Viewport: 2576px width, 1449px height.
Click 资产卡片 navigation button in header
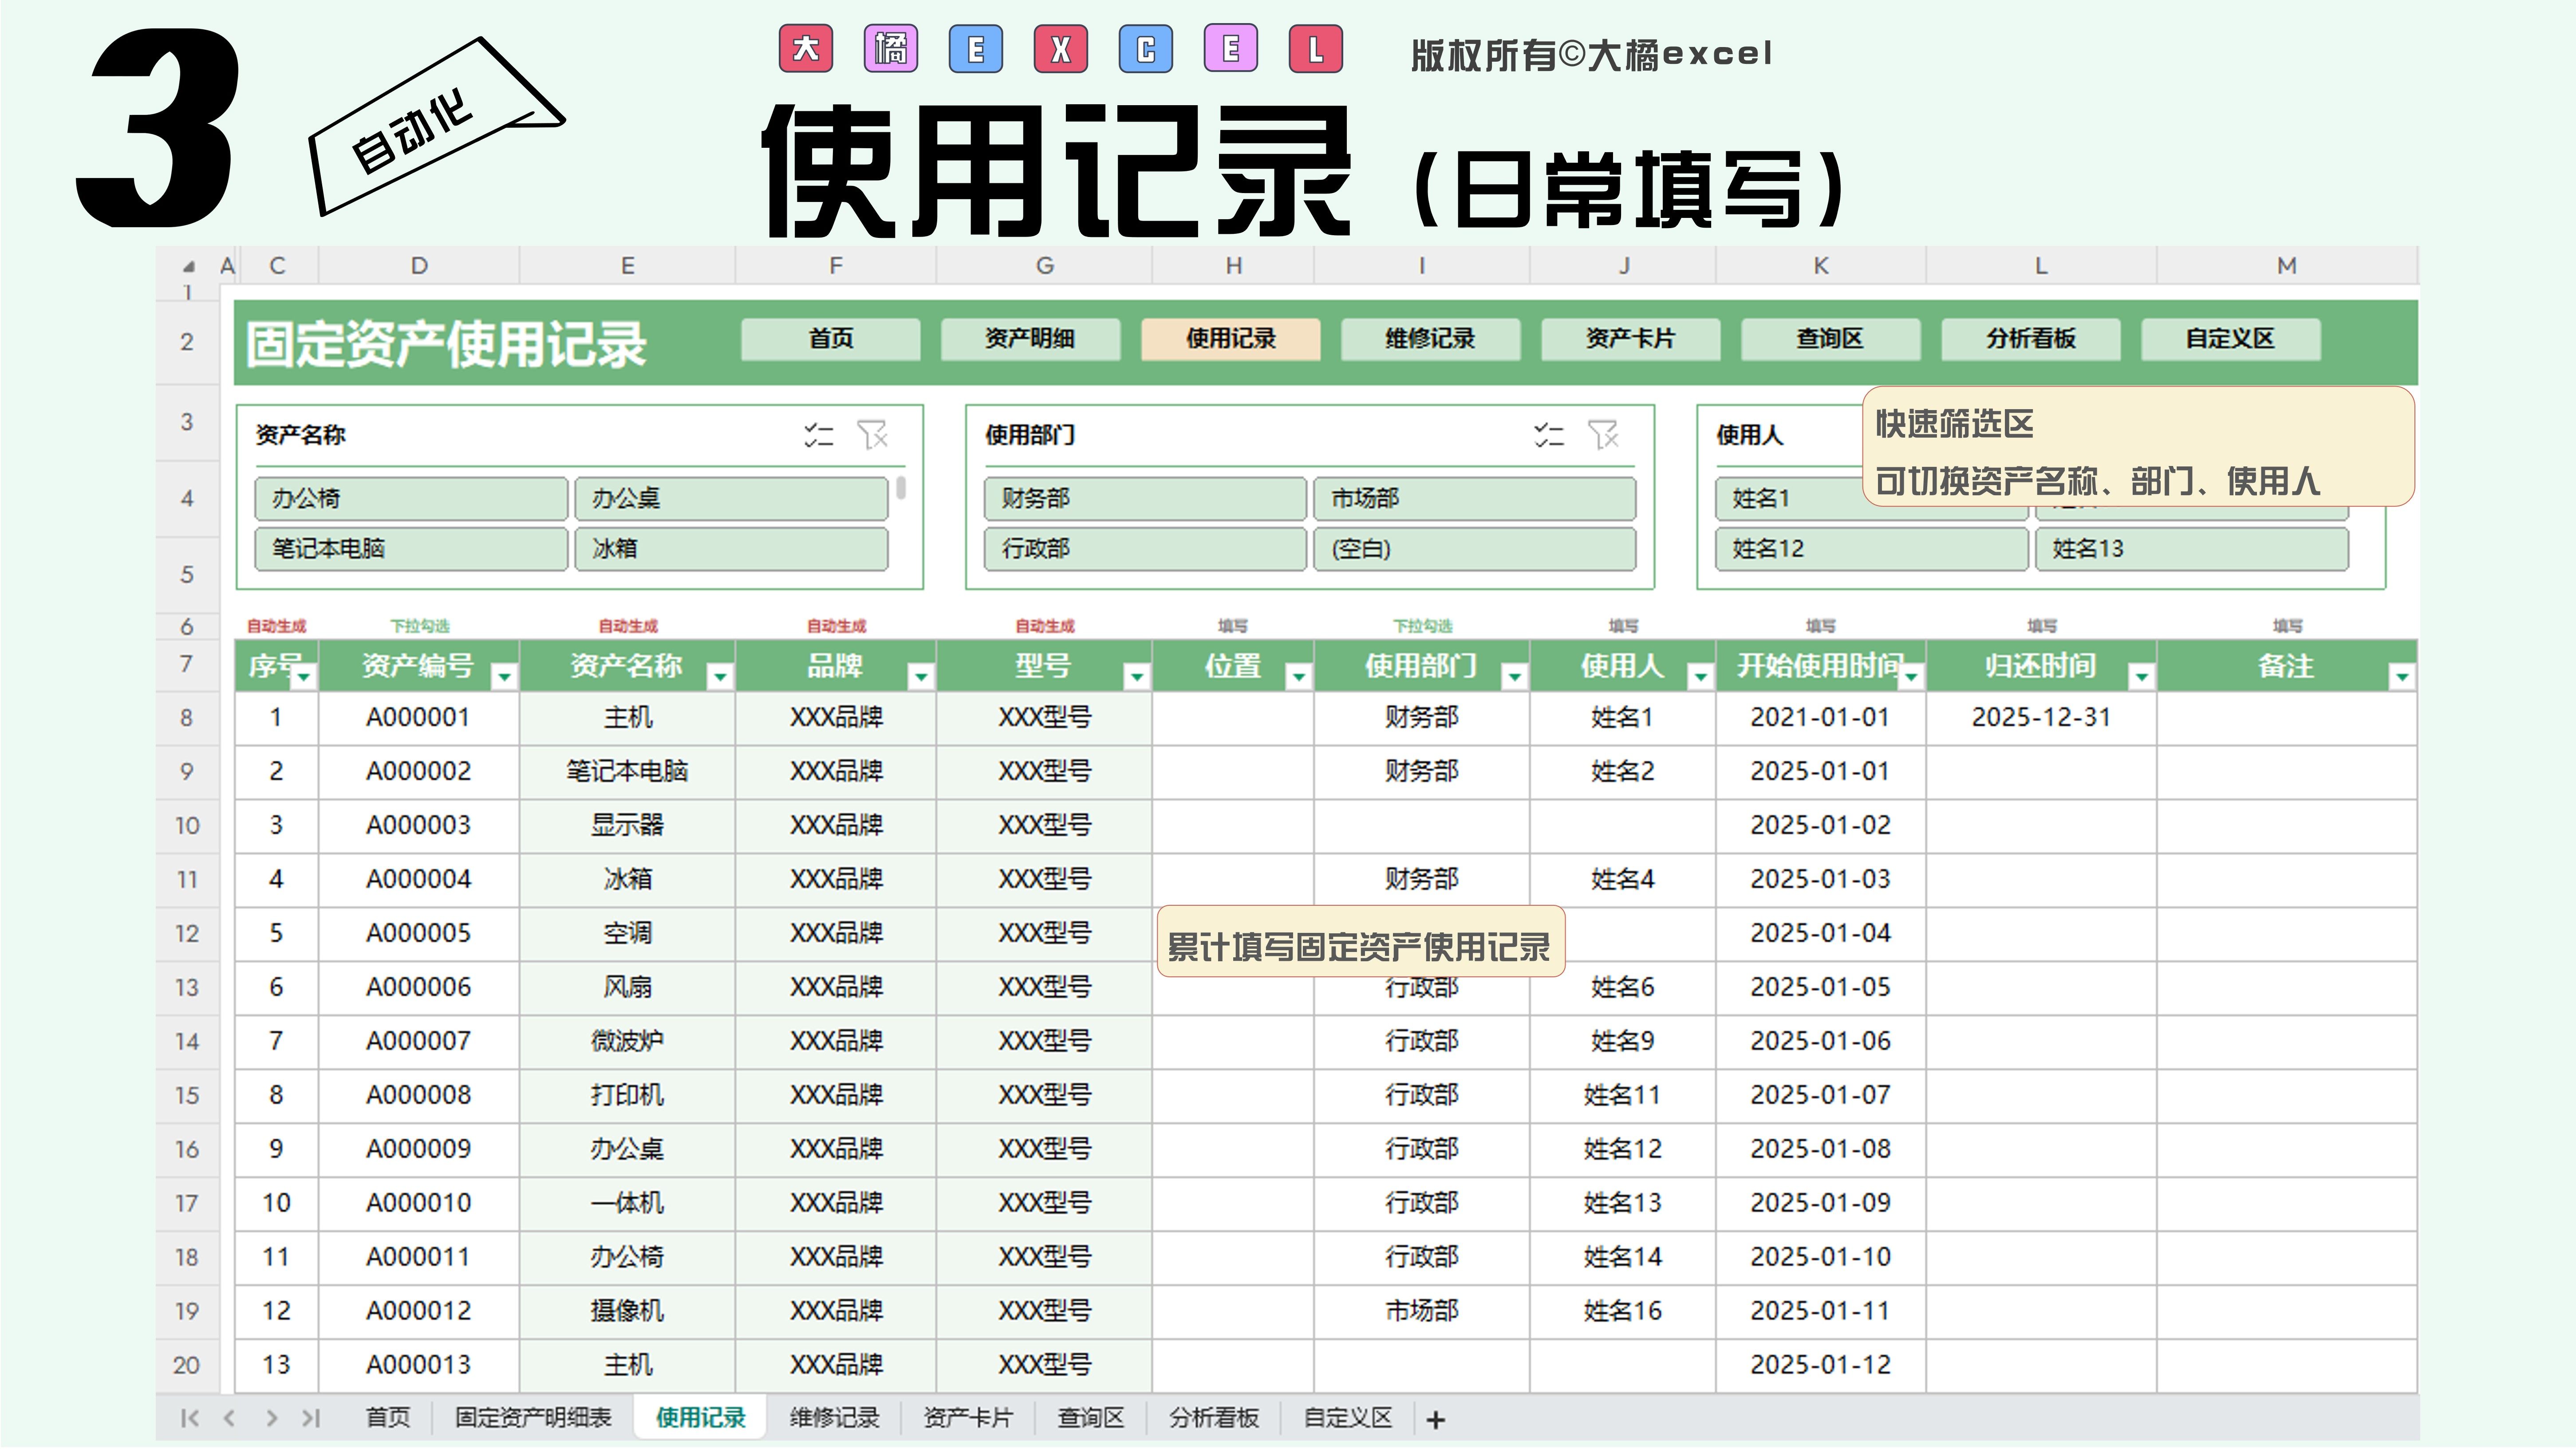coord(1630,339)
